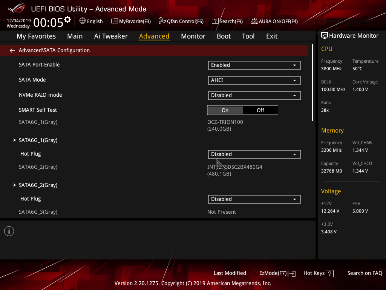Click the globe language icon
Screen dimensions: 386x290
click(x=83, y=21)
